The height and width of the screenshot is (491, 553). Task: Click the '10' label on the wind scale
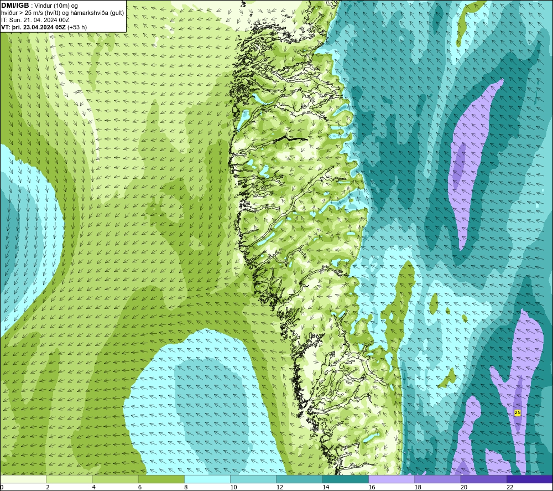(x=233, y=487)
